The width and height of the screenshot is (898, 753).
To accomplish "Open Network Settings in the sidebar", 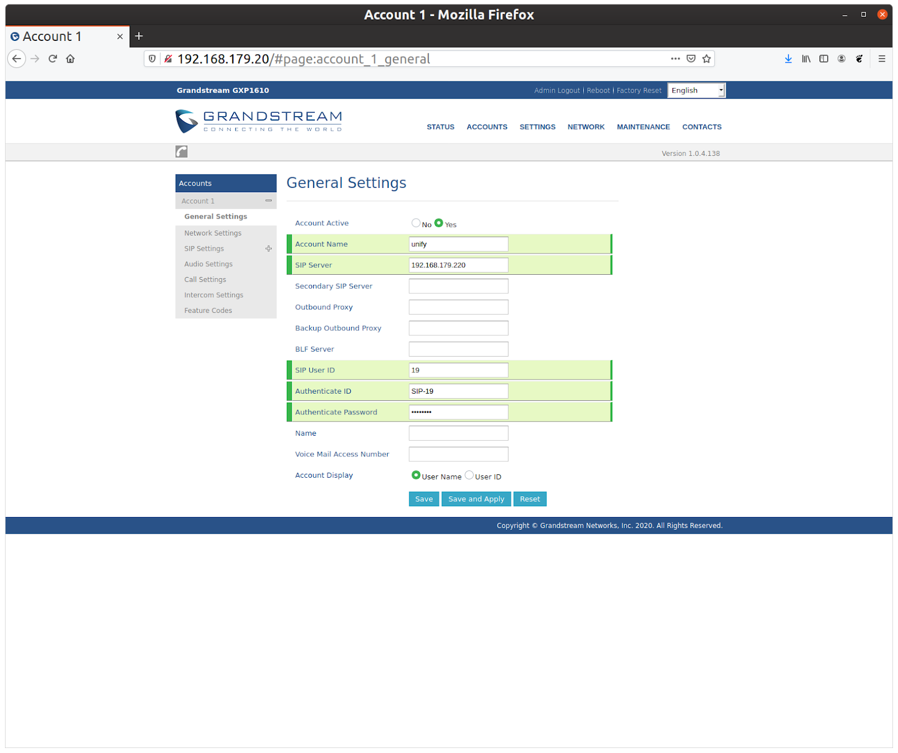I will click(x=213, y=233).
